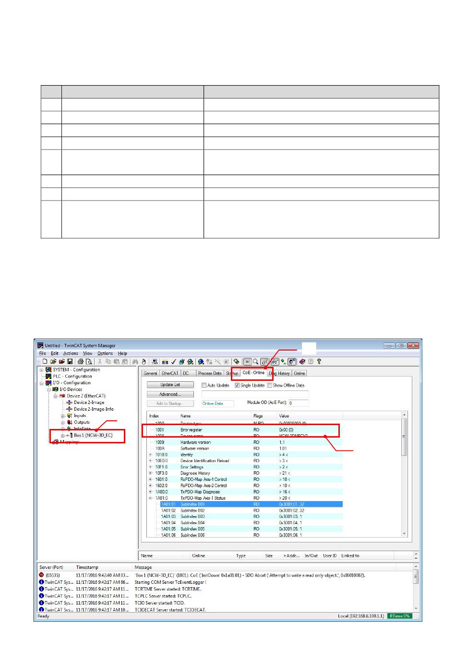Click the Print Preview toolbar icon

89,362
